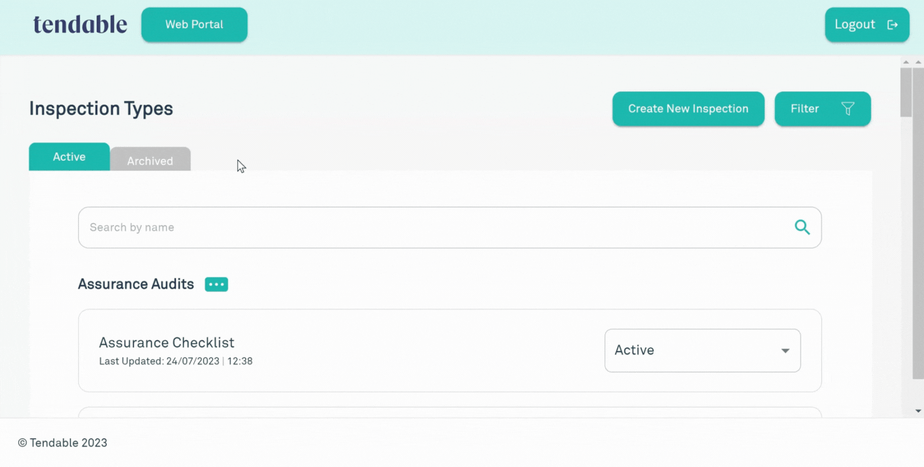
Task: Click the inner scrollbar up arrow
Action: (x=906, y=62)
